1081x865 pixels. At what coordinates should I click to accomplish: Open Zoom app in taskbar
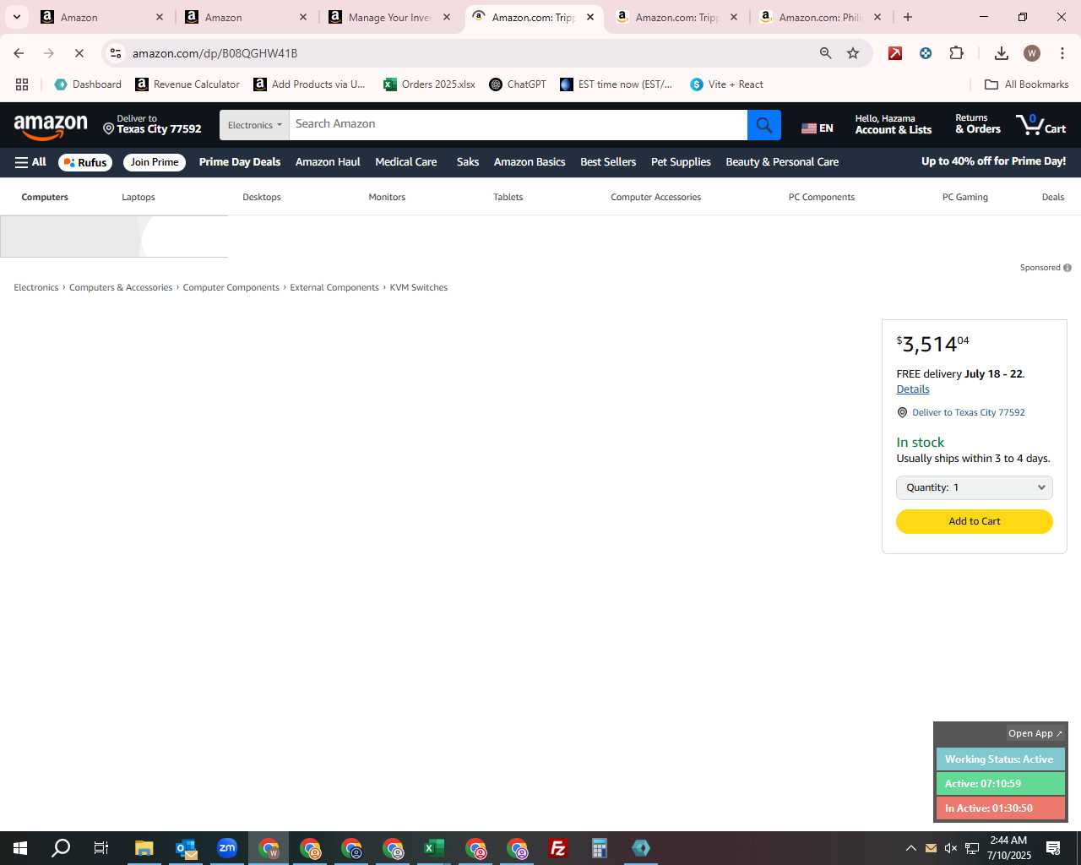tap(227, 848)
